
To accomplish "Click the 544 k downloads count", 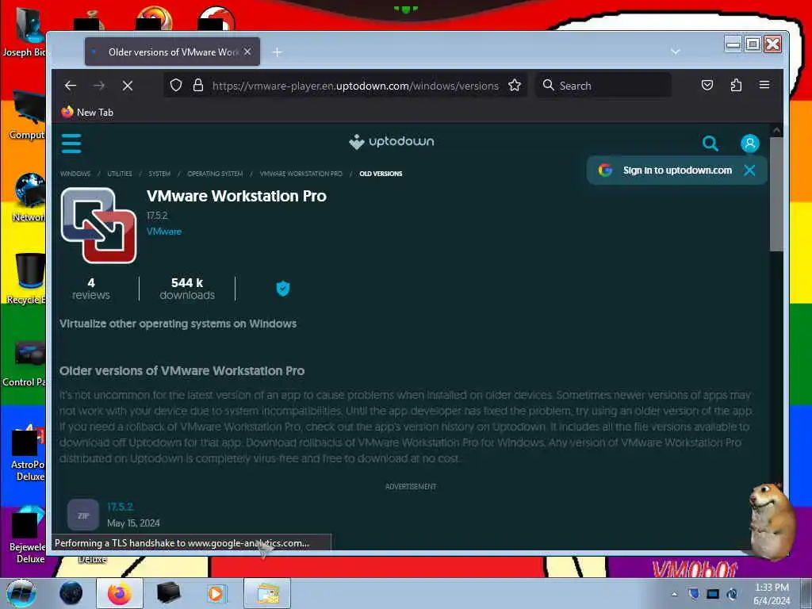I will pyautogui.click(x=187, y=289).
